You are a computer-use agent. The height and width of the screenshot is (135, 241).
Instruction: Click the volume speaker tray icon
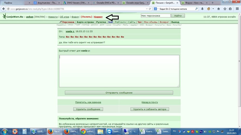(x=205, y=132)
